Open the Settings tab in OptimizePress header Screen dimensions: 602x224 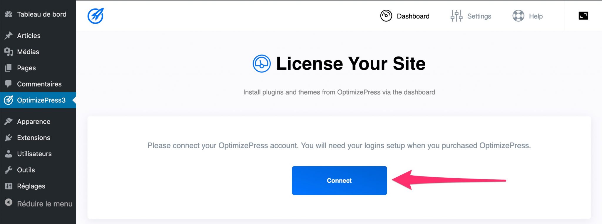(x=471, y=16)
